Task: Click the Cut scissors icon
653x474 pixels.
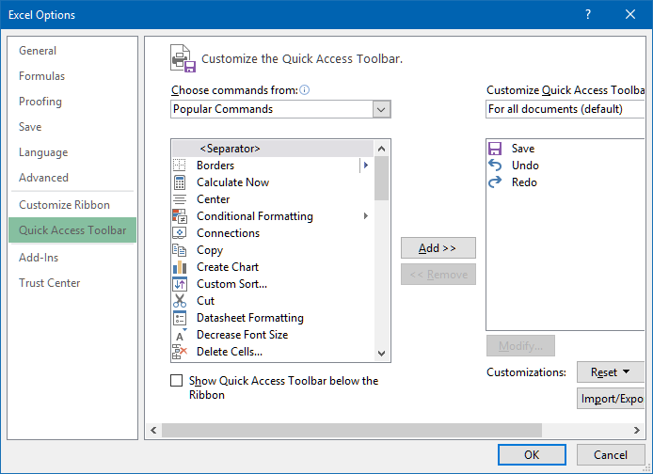Action: point(180,300)
